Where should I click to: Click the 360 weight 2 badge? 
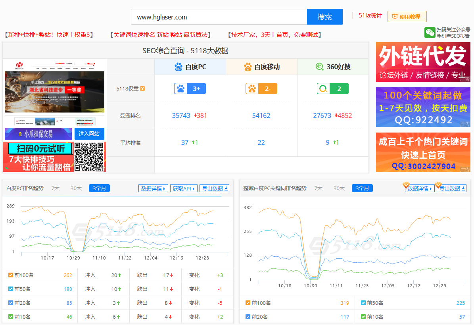click(x=332, y=88)
